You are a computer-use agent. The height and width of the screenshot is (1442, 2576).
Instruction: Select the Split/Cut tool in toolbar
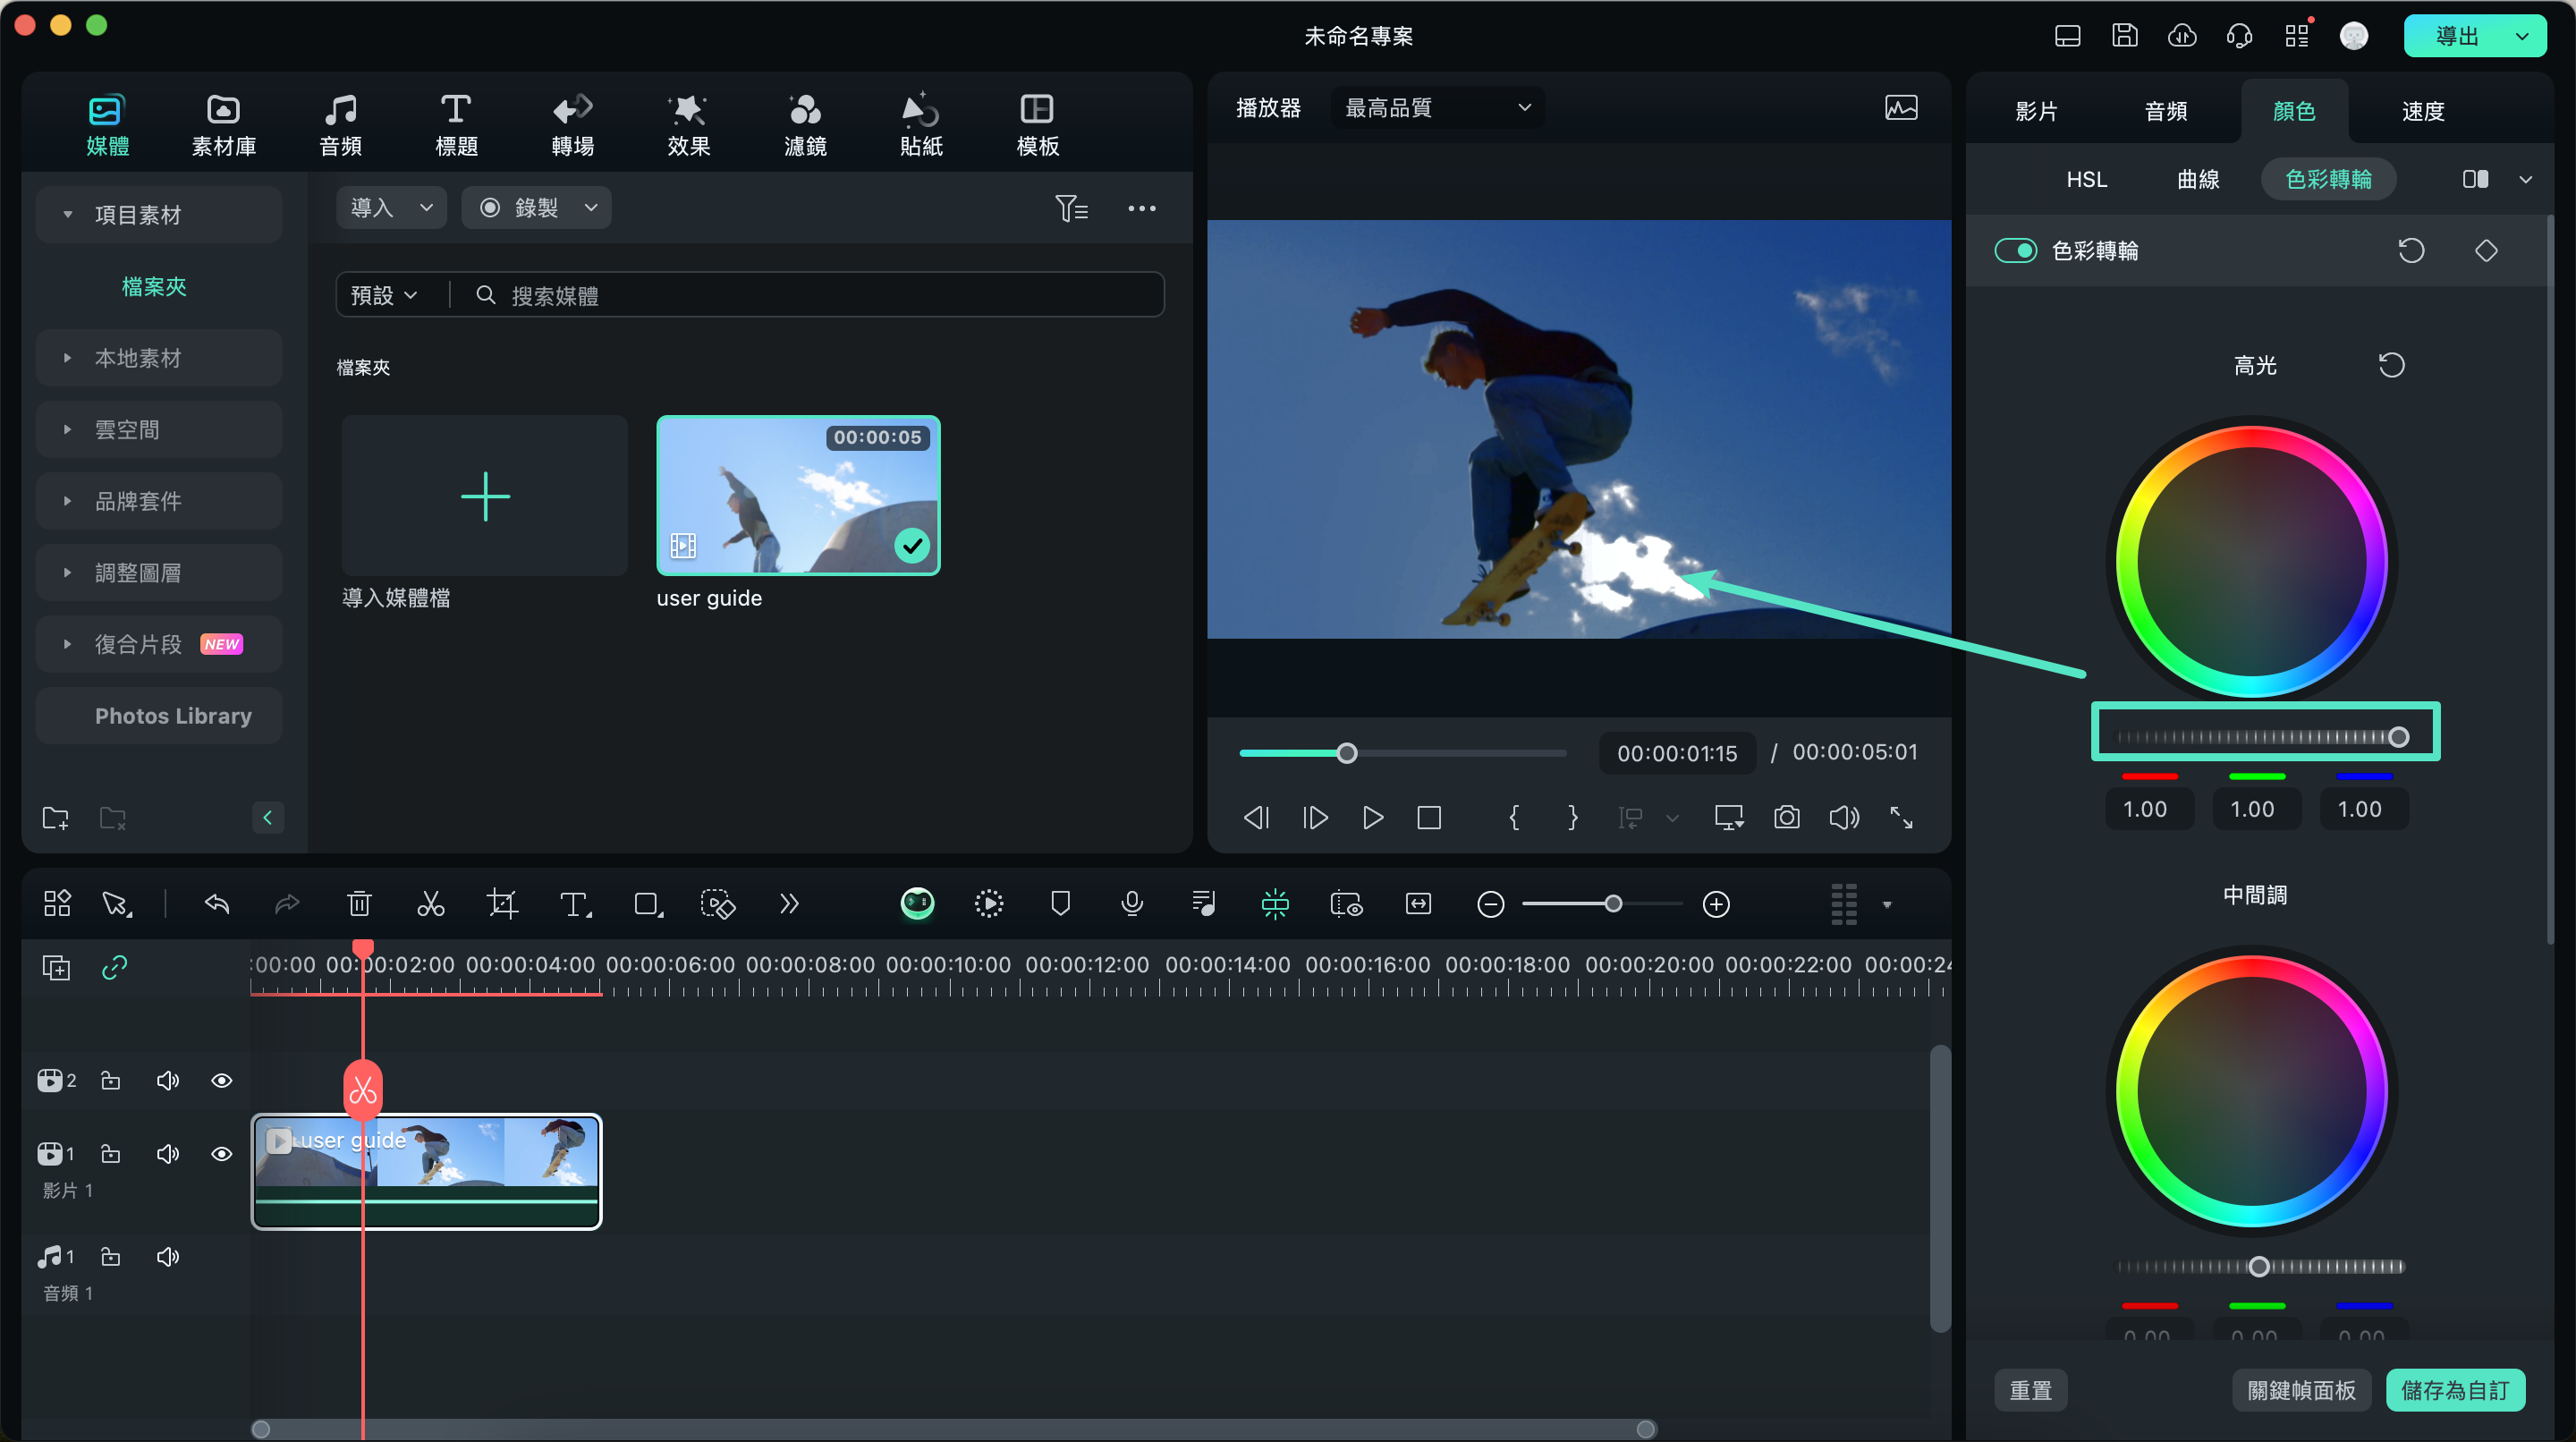tap(432, 906)
